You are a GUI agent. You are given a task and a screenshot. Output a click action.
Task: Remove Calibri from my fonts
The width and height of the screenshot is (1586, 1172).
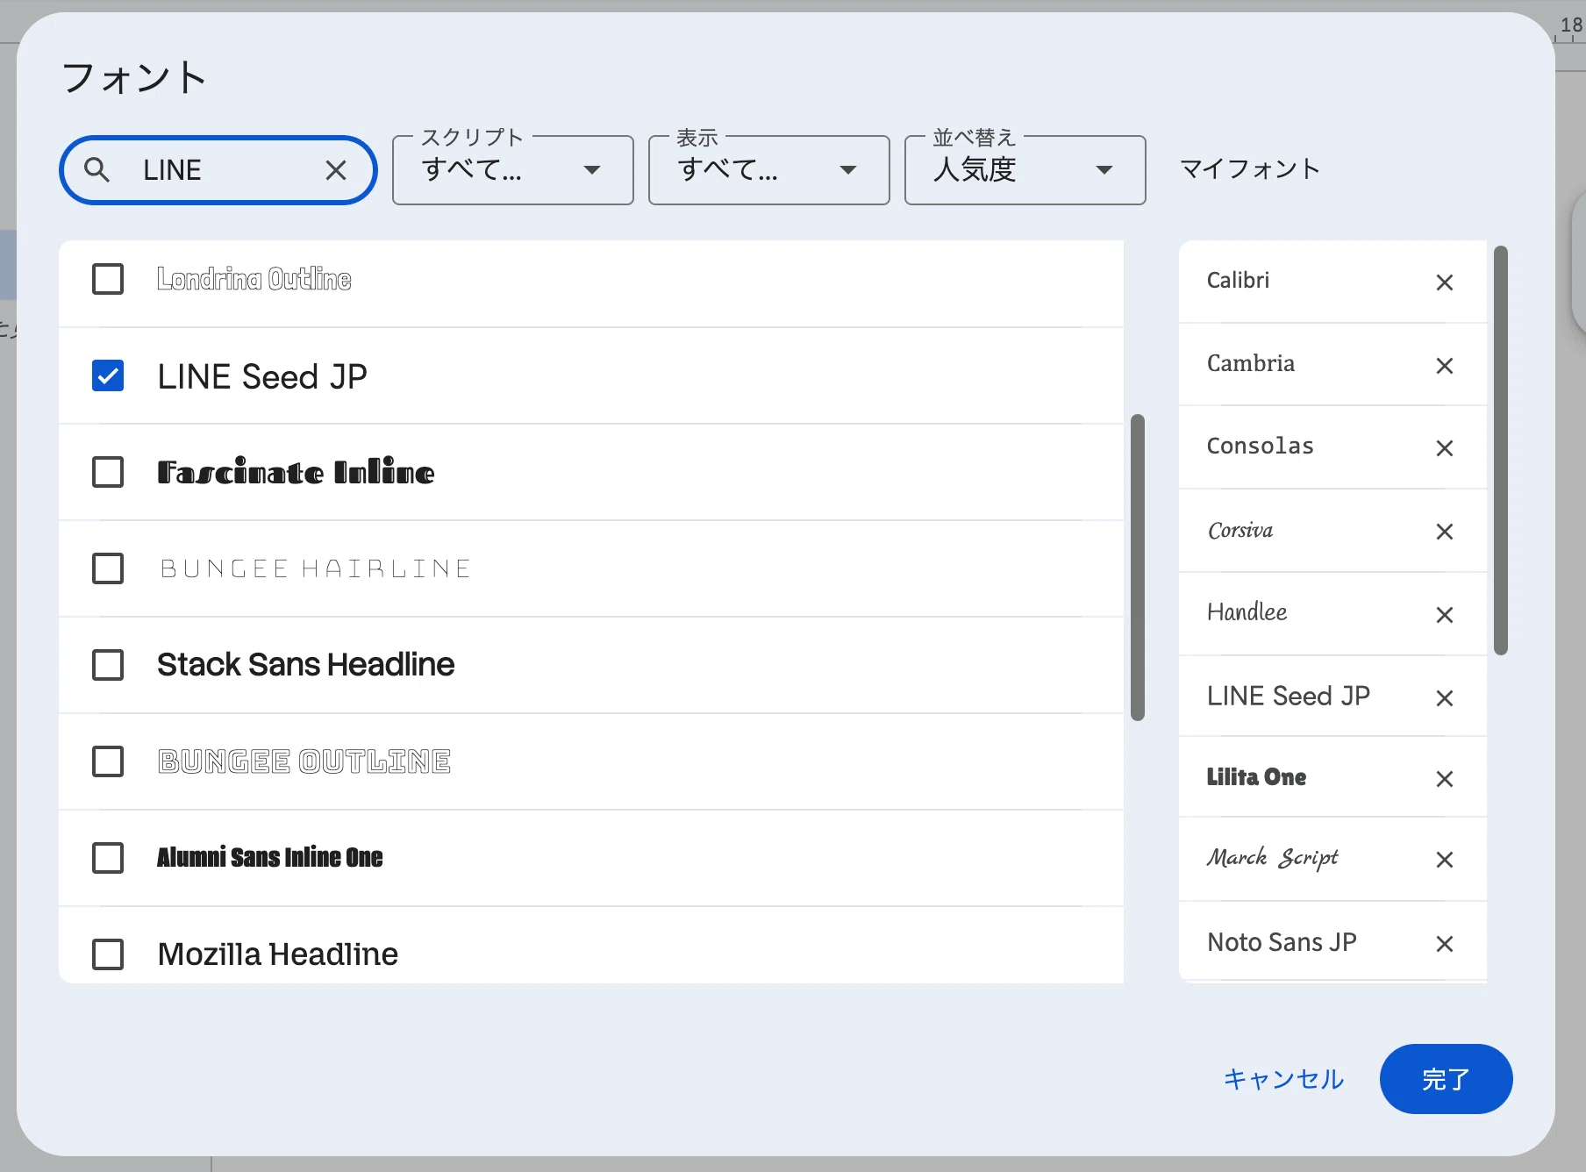pos(1444,282)
